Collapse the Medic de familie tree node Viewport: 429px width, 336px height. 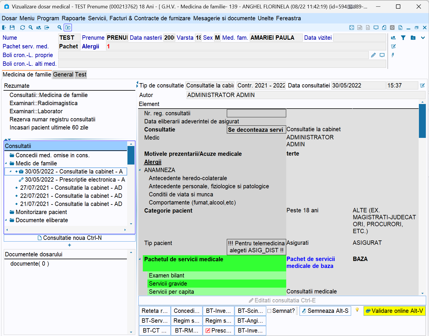click(6, 163)
